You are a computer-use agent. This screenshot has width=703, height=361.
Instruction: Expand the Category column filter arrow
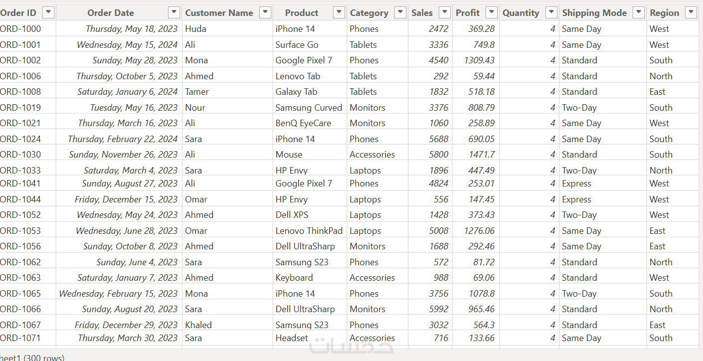tap(400, 12)
